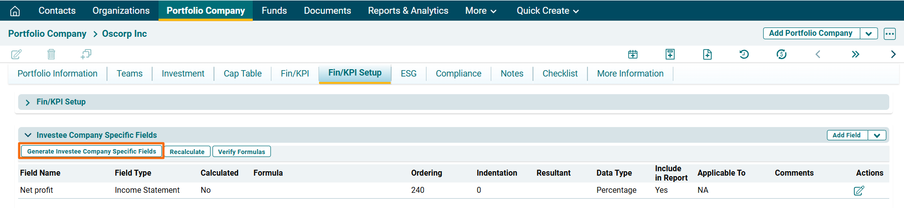904x208 pixels.
Task: Click the trash delete icon in the toolbar
Action: tap(51, 54)
